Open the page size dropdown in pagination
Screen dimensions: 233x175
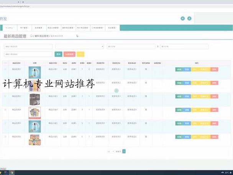coord(110,152)
